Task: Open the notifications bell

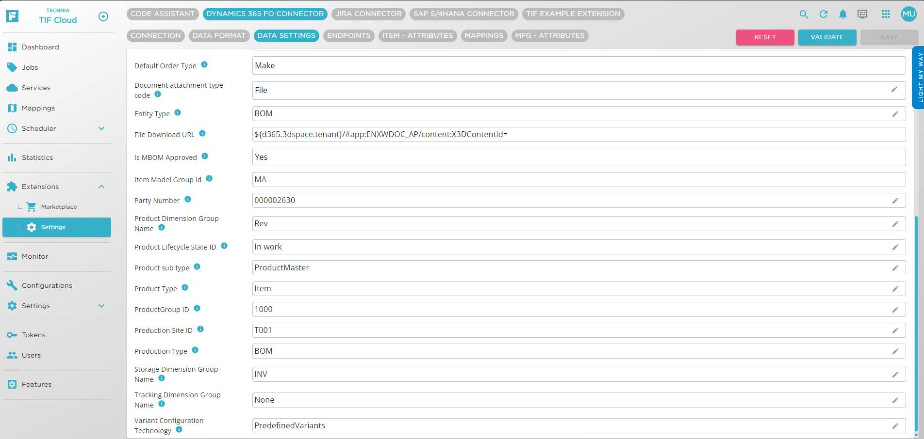Action: 843,15
